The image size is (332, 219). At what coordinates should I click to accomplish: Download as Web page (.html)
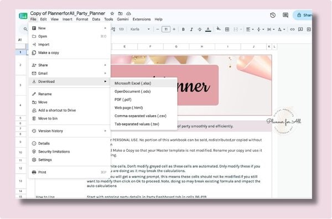click(x=144, y=108)
